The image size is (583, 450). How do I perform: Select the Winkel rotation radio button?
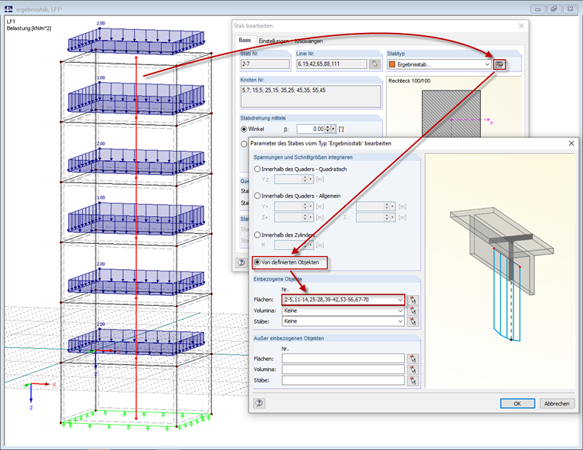point(244,129)
